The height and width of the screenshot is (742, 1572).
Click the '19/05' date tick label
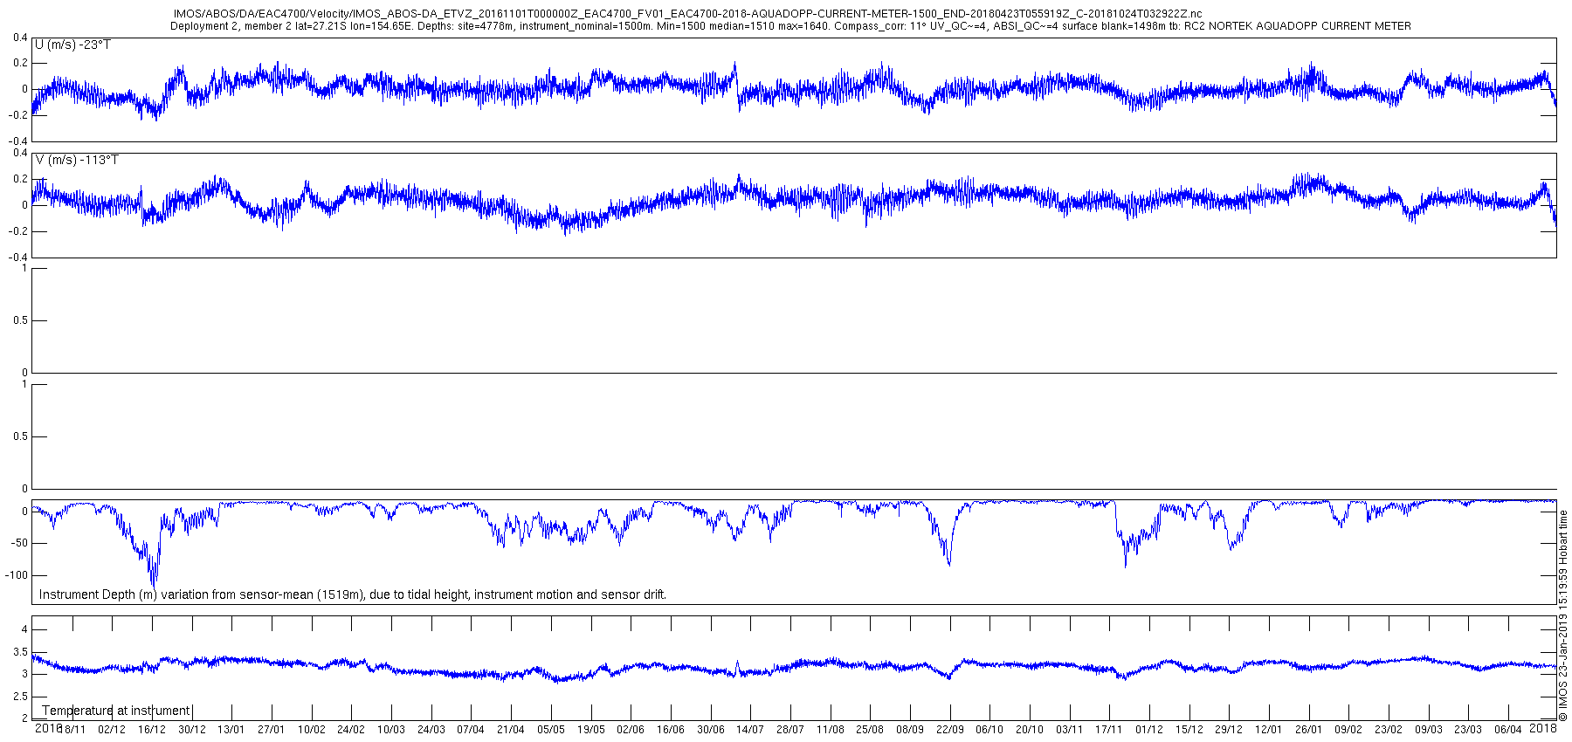[591, 730]
